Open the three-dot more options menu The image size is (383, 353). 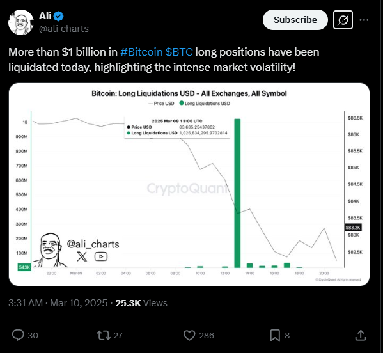point(364,20)
